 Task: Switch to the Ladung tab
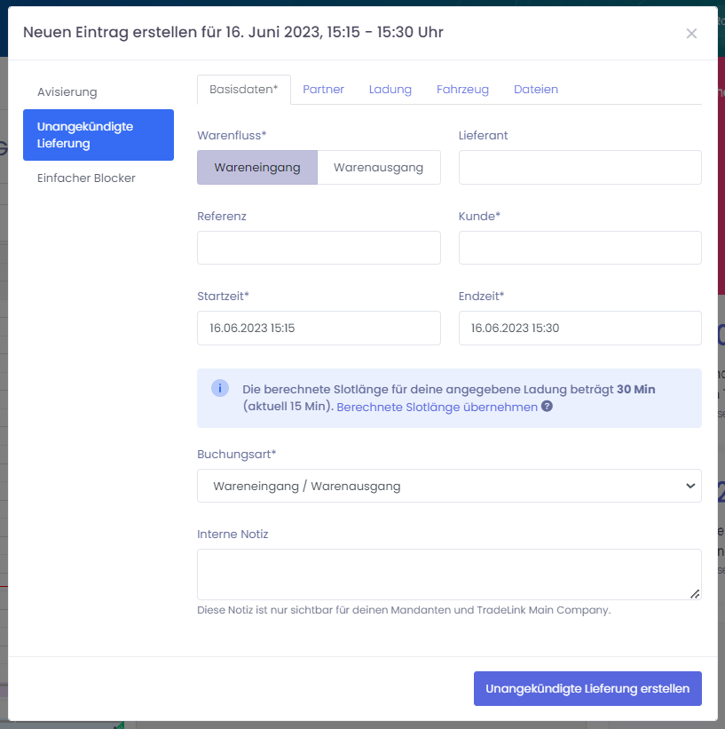coord(390,90)
